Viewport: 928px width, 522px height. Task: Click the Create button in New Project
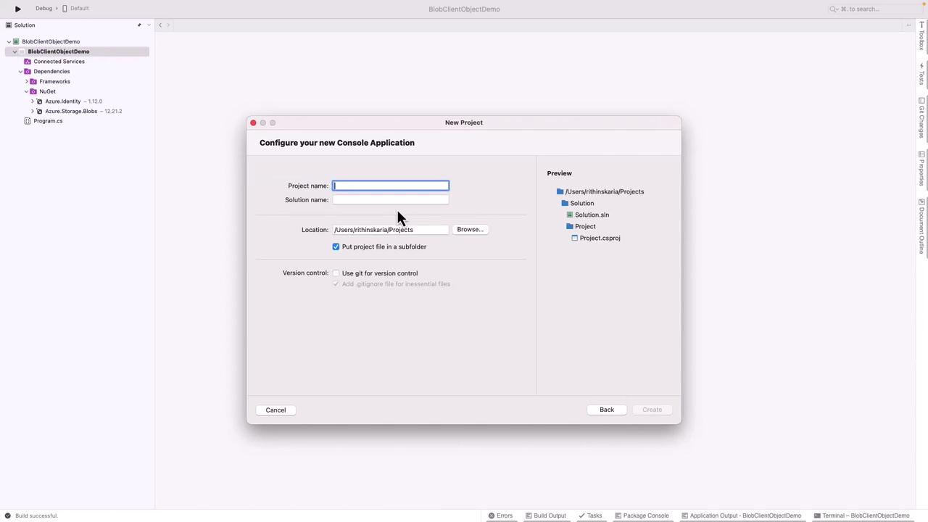coord(652,410)
